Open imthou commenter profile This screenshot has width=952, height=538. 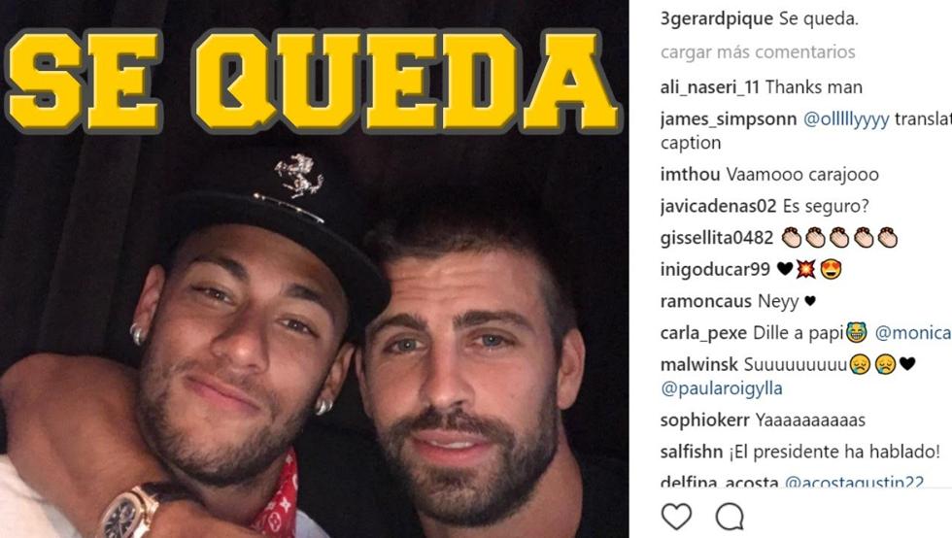tap(691, 175)
